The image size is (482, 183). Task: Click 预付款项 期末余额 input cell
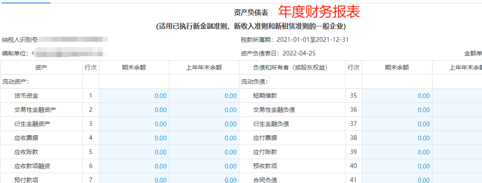[134, 179]
